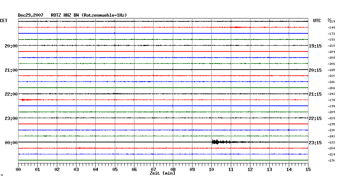
Task: Click the 21:15 UTC time label
Action: [315, 94]
